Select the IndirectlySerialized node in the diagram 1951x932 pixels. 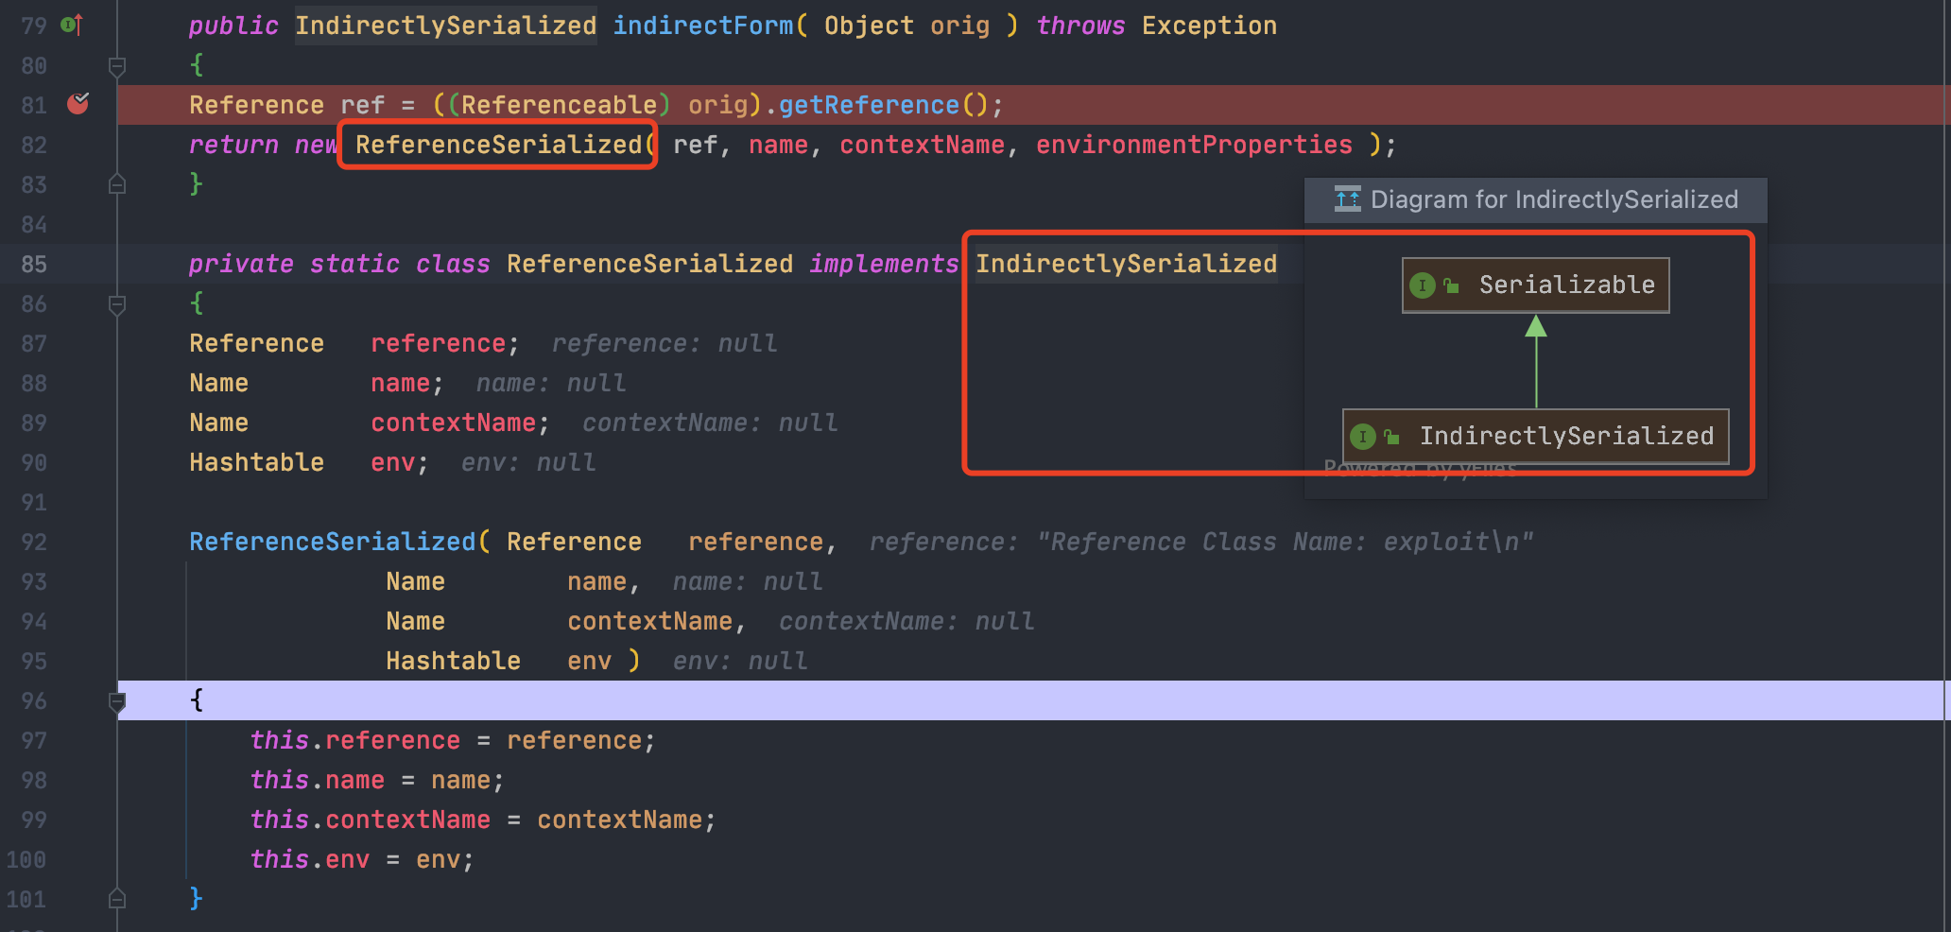pyautogui.click(x=1535, y=436)
